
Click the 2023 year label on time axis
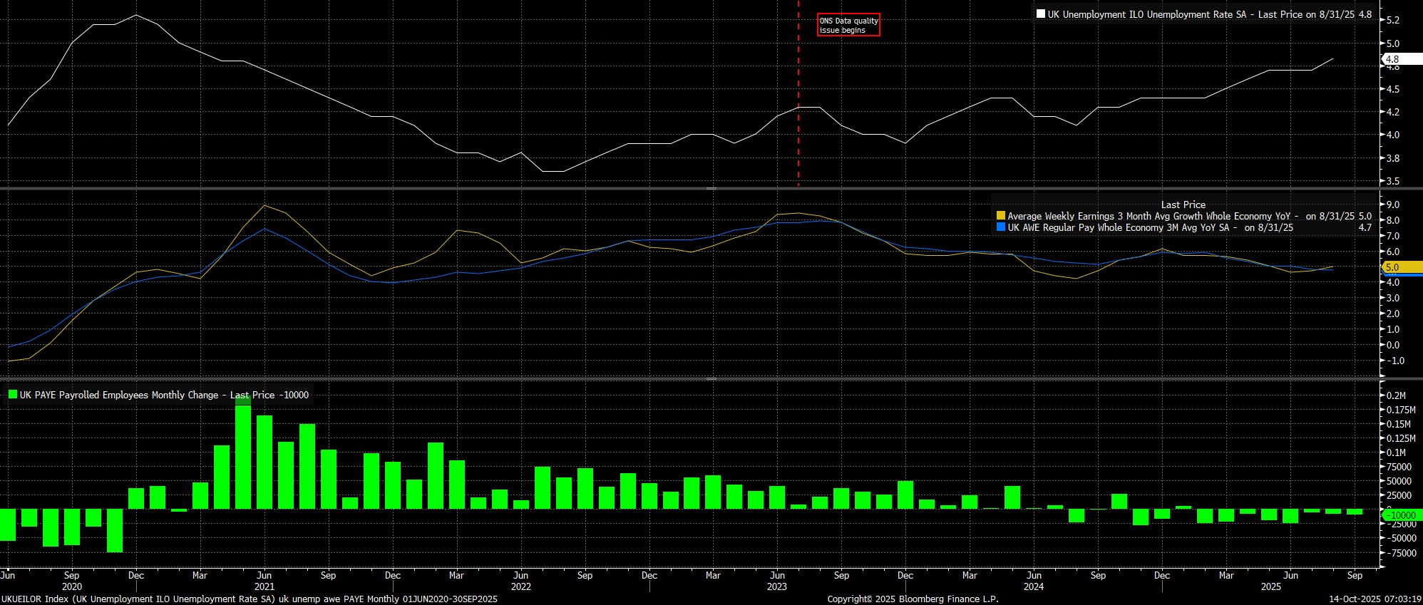click(777, 587)
